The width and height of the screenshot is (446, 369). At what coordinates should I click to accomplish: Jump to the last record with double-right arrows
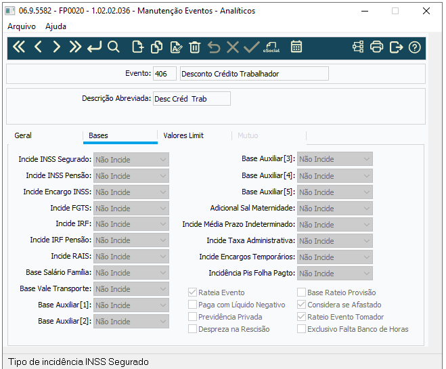tap(75, 47)
